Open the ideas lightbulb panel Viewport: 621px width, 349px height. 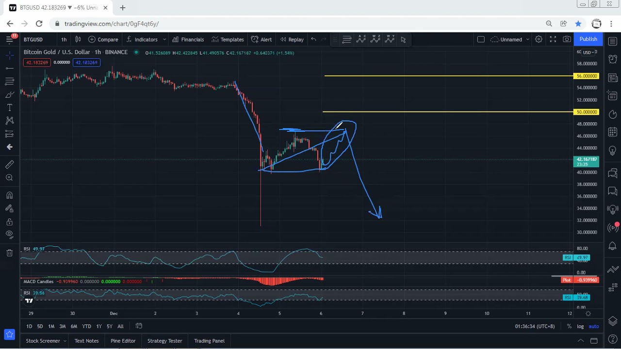pyautogui.click(x=613, y=151)
